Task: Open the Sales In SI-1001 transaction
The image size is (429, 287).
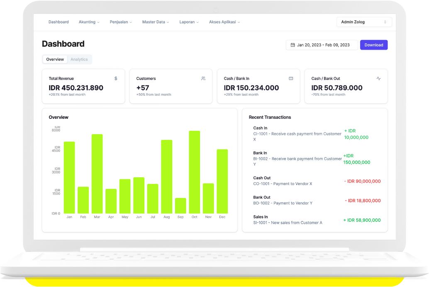Action: point(288,220)
